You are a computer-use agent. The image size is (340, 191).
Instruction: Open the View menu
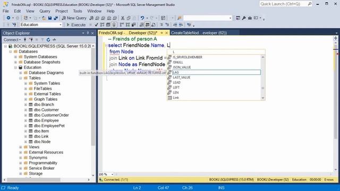point(30,11)
